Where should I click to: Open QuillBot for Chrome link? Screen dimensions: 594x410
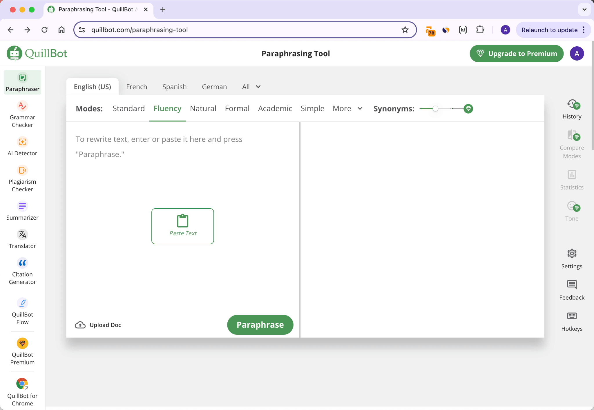[x=22, y=392]
